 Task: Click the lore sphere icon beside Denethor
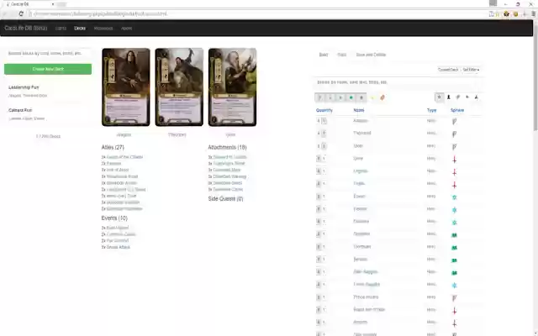454,235
